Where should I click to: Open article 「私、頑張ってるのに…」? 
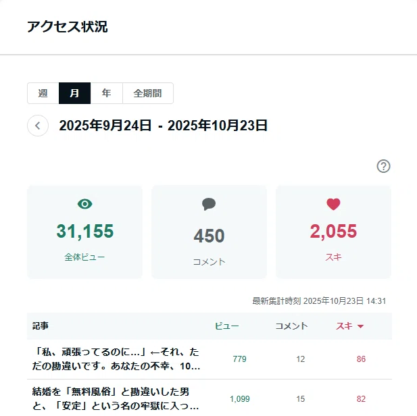116,359
